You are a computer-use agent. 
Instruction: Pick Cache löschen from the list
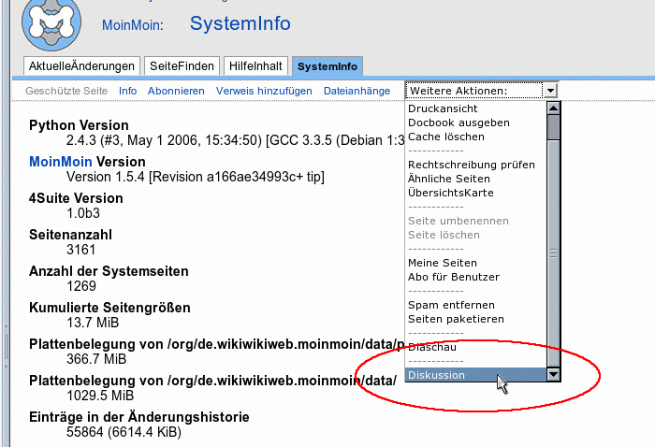coord(446,137)
